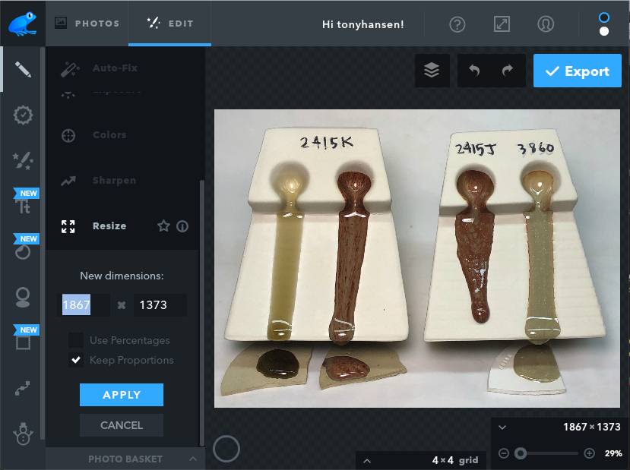The image size is (630, 470).
Task: Click the edit panel vertical scrollbar
Action: point(201,313)
